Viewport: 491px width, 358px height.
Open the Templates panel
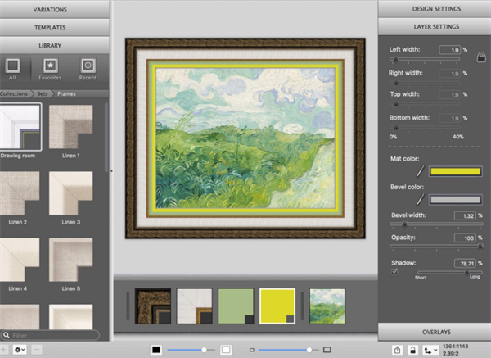point(50,28)
